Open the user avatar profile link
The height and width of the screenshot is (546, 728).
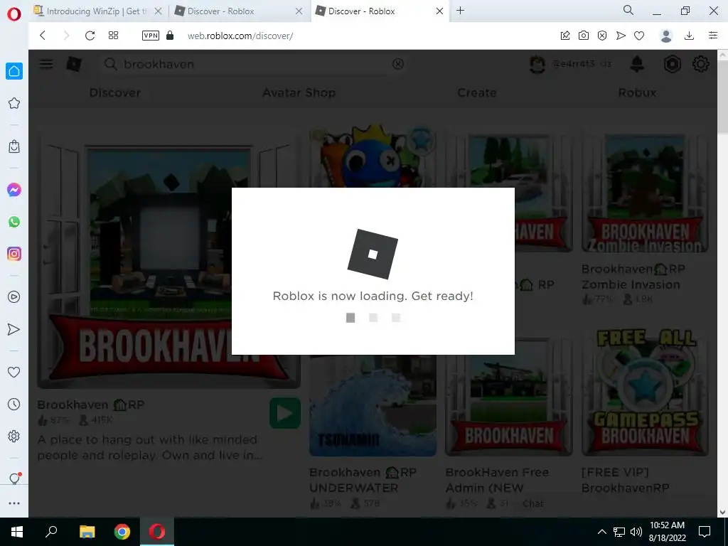(537, 64)
